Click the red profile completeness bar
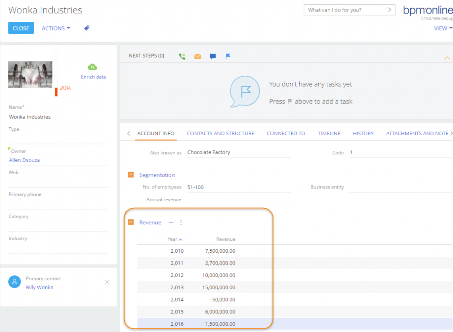Screen dimensions: 453x332 [x=56, y=92]
